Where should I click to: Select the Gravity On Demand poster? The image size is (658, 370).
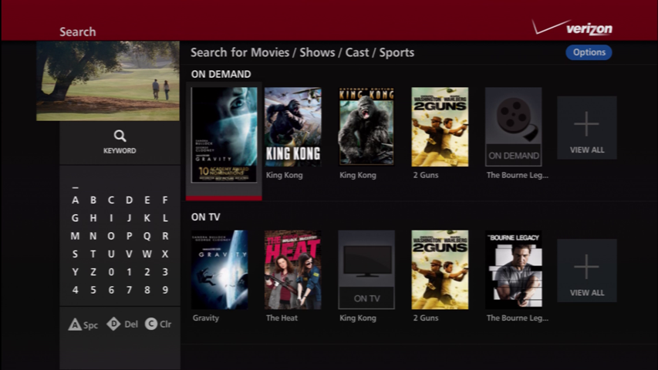click(x=224, y=135)
